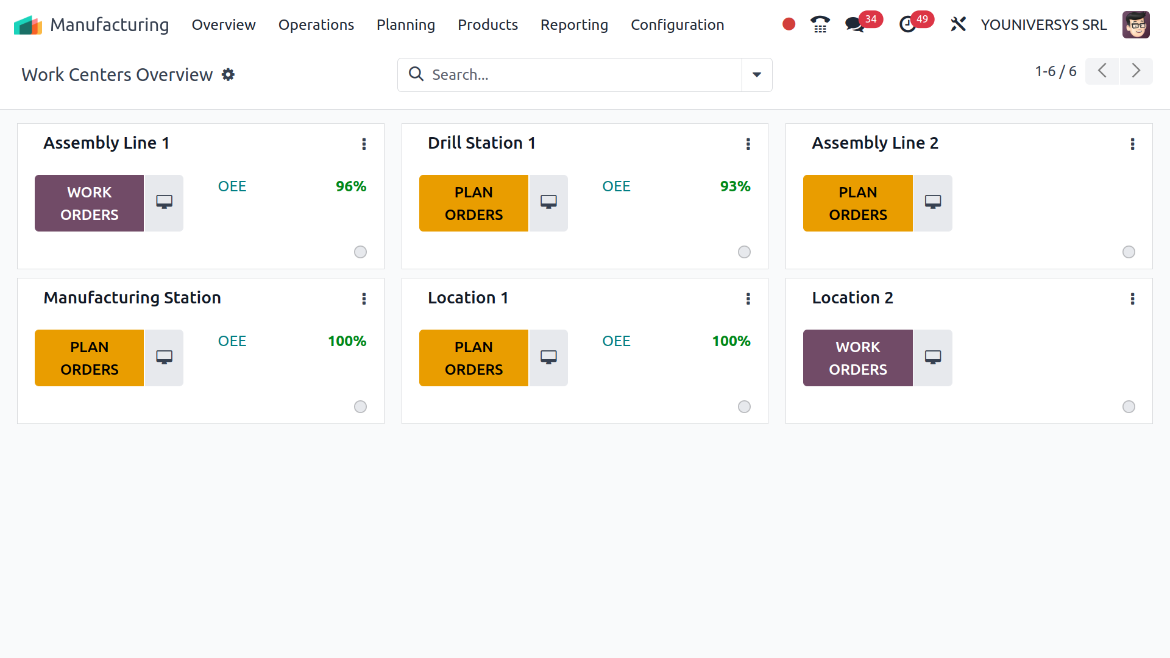Click PLAN ORDERS on Manufacturing Station
The width and height of the screenshot is (1170, 658).
89,358
